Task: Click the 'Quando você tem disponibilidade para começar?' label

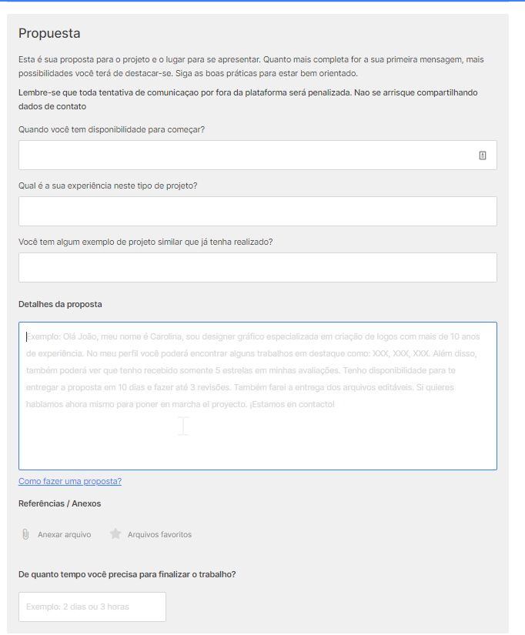Action: [x=112, y=129]
